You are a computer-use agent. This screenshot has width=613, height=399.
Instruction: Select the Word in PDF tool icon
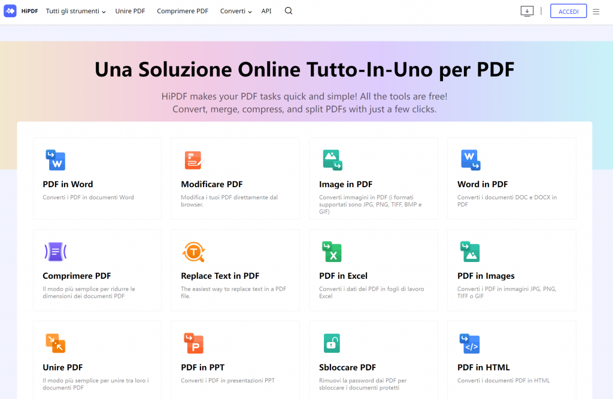coord(470,160)
